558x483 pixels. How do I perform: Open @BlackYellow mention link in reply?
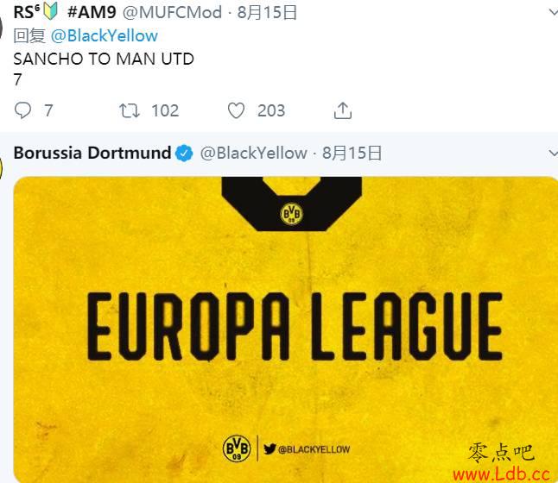[x=105, y=36]
